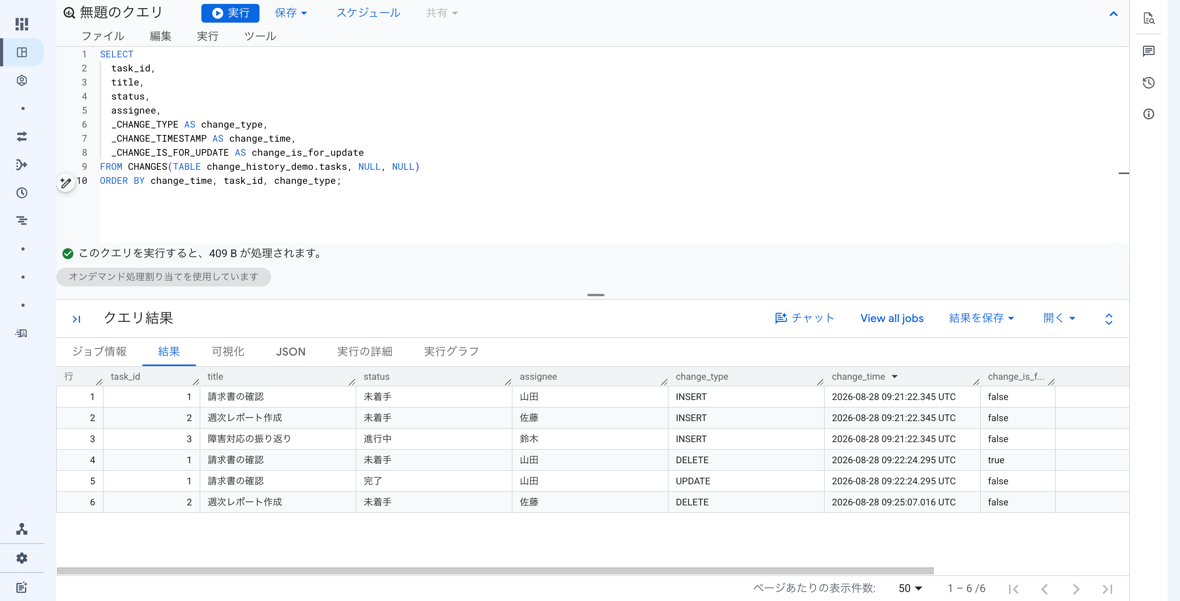Run the query with 実行 button
This screenshot has width=1180, height=601.
pyautogui.click(x=230, y=13)
